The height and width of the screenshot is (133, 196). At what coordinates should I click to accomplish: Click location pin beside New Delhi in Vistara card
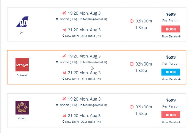(x=64, y=122)
